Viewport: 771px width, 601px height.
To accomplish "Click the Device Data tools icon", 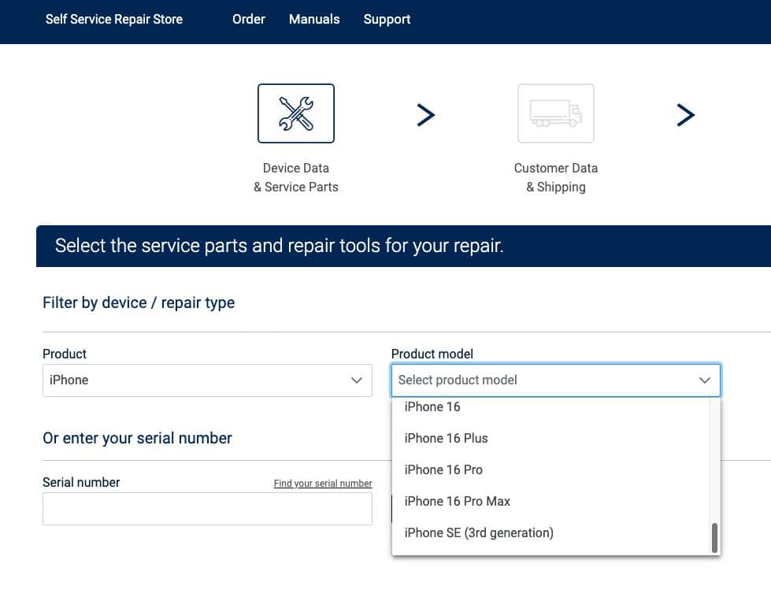I will point(295,113).
